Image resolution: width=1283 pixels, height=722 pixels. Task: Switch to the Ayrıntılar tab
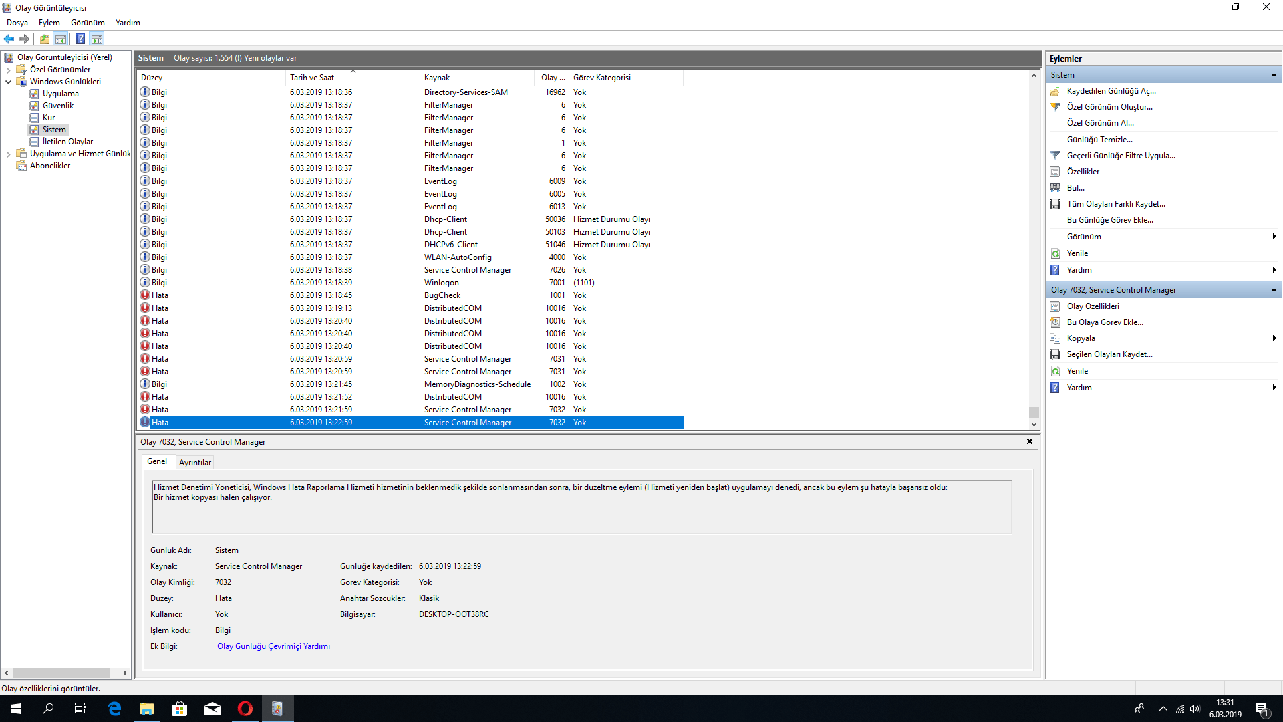pos(195,463)
